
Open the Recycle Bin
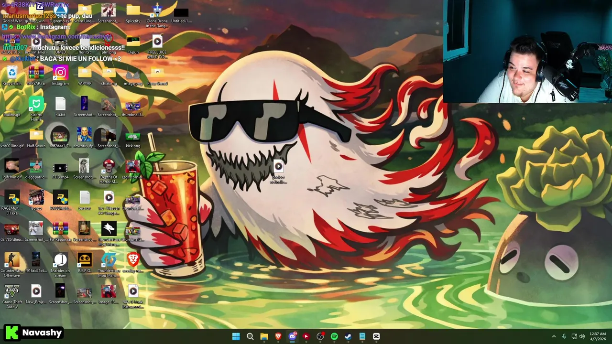pyautogui.click(x=12, y=75)
